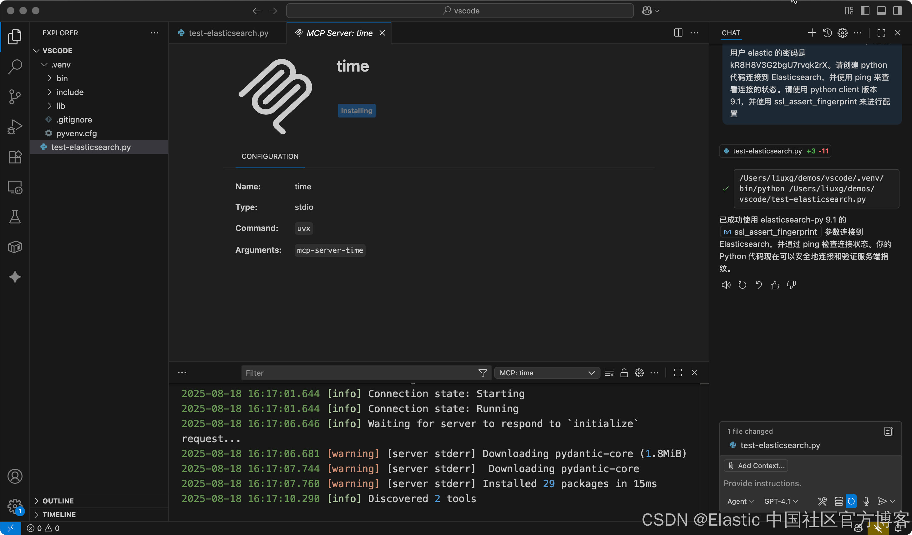Image resolution: width=912 pixels, height=535 pixels.
Task: Select the CONFIGURATION tab
Action: pos(270,157)
